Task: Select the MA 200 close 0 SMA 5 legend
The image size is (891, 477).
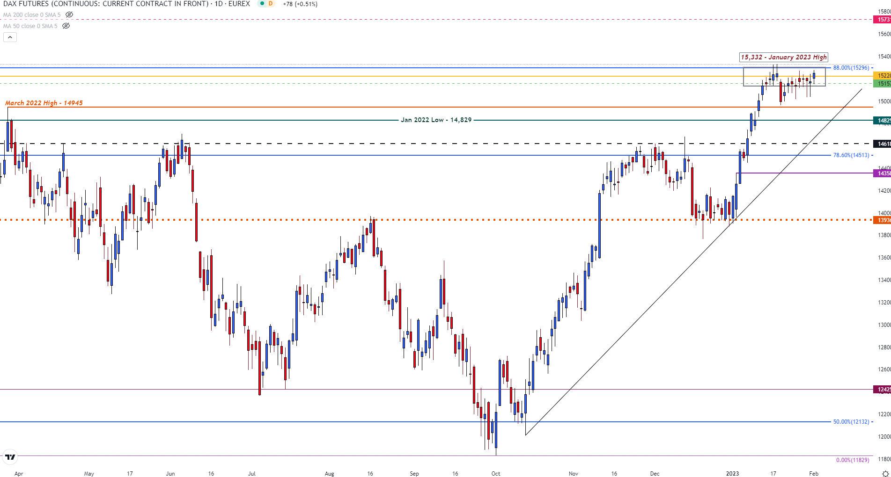Action: pos(32,14)
